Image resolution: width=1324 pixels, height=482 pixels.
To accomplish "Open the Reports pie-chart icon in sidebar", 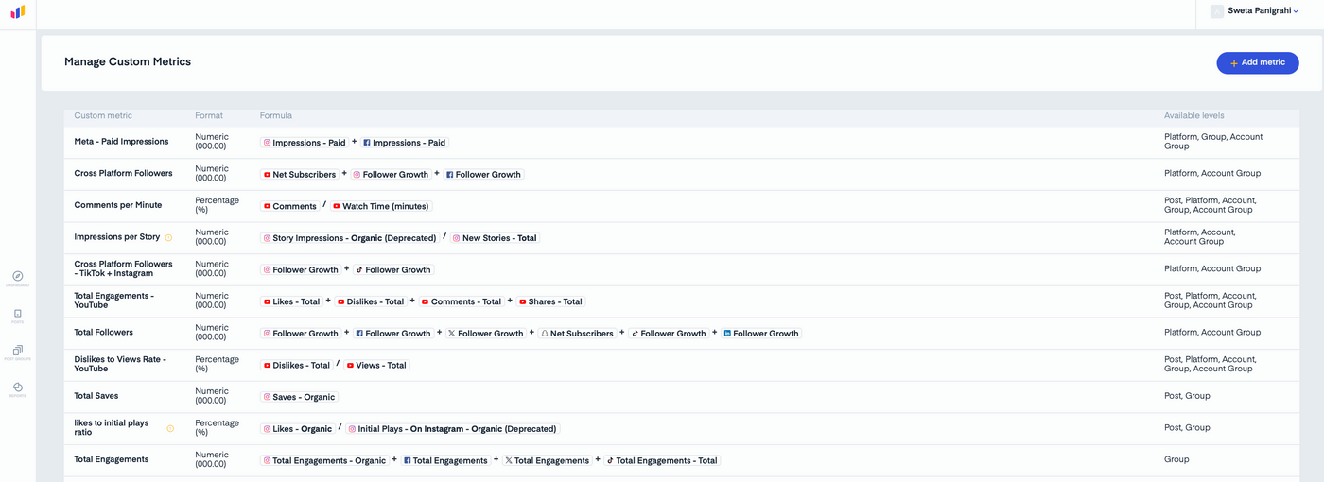I will (17, 387).
